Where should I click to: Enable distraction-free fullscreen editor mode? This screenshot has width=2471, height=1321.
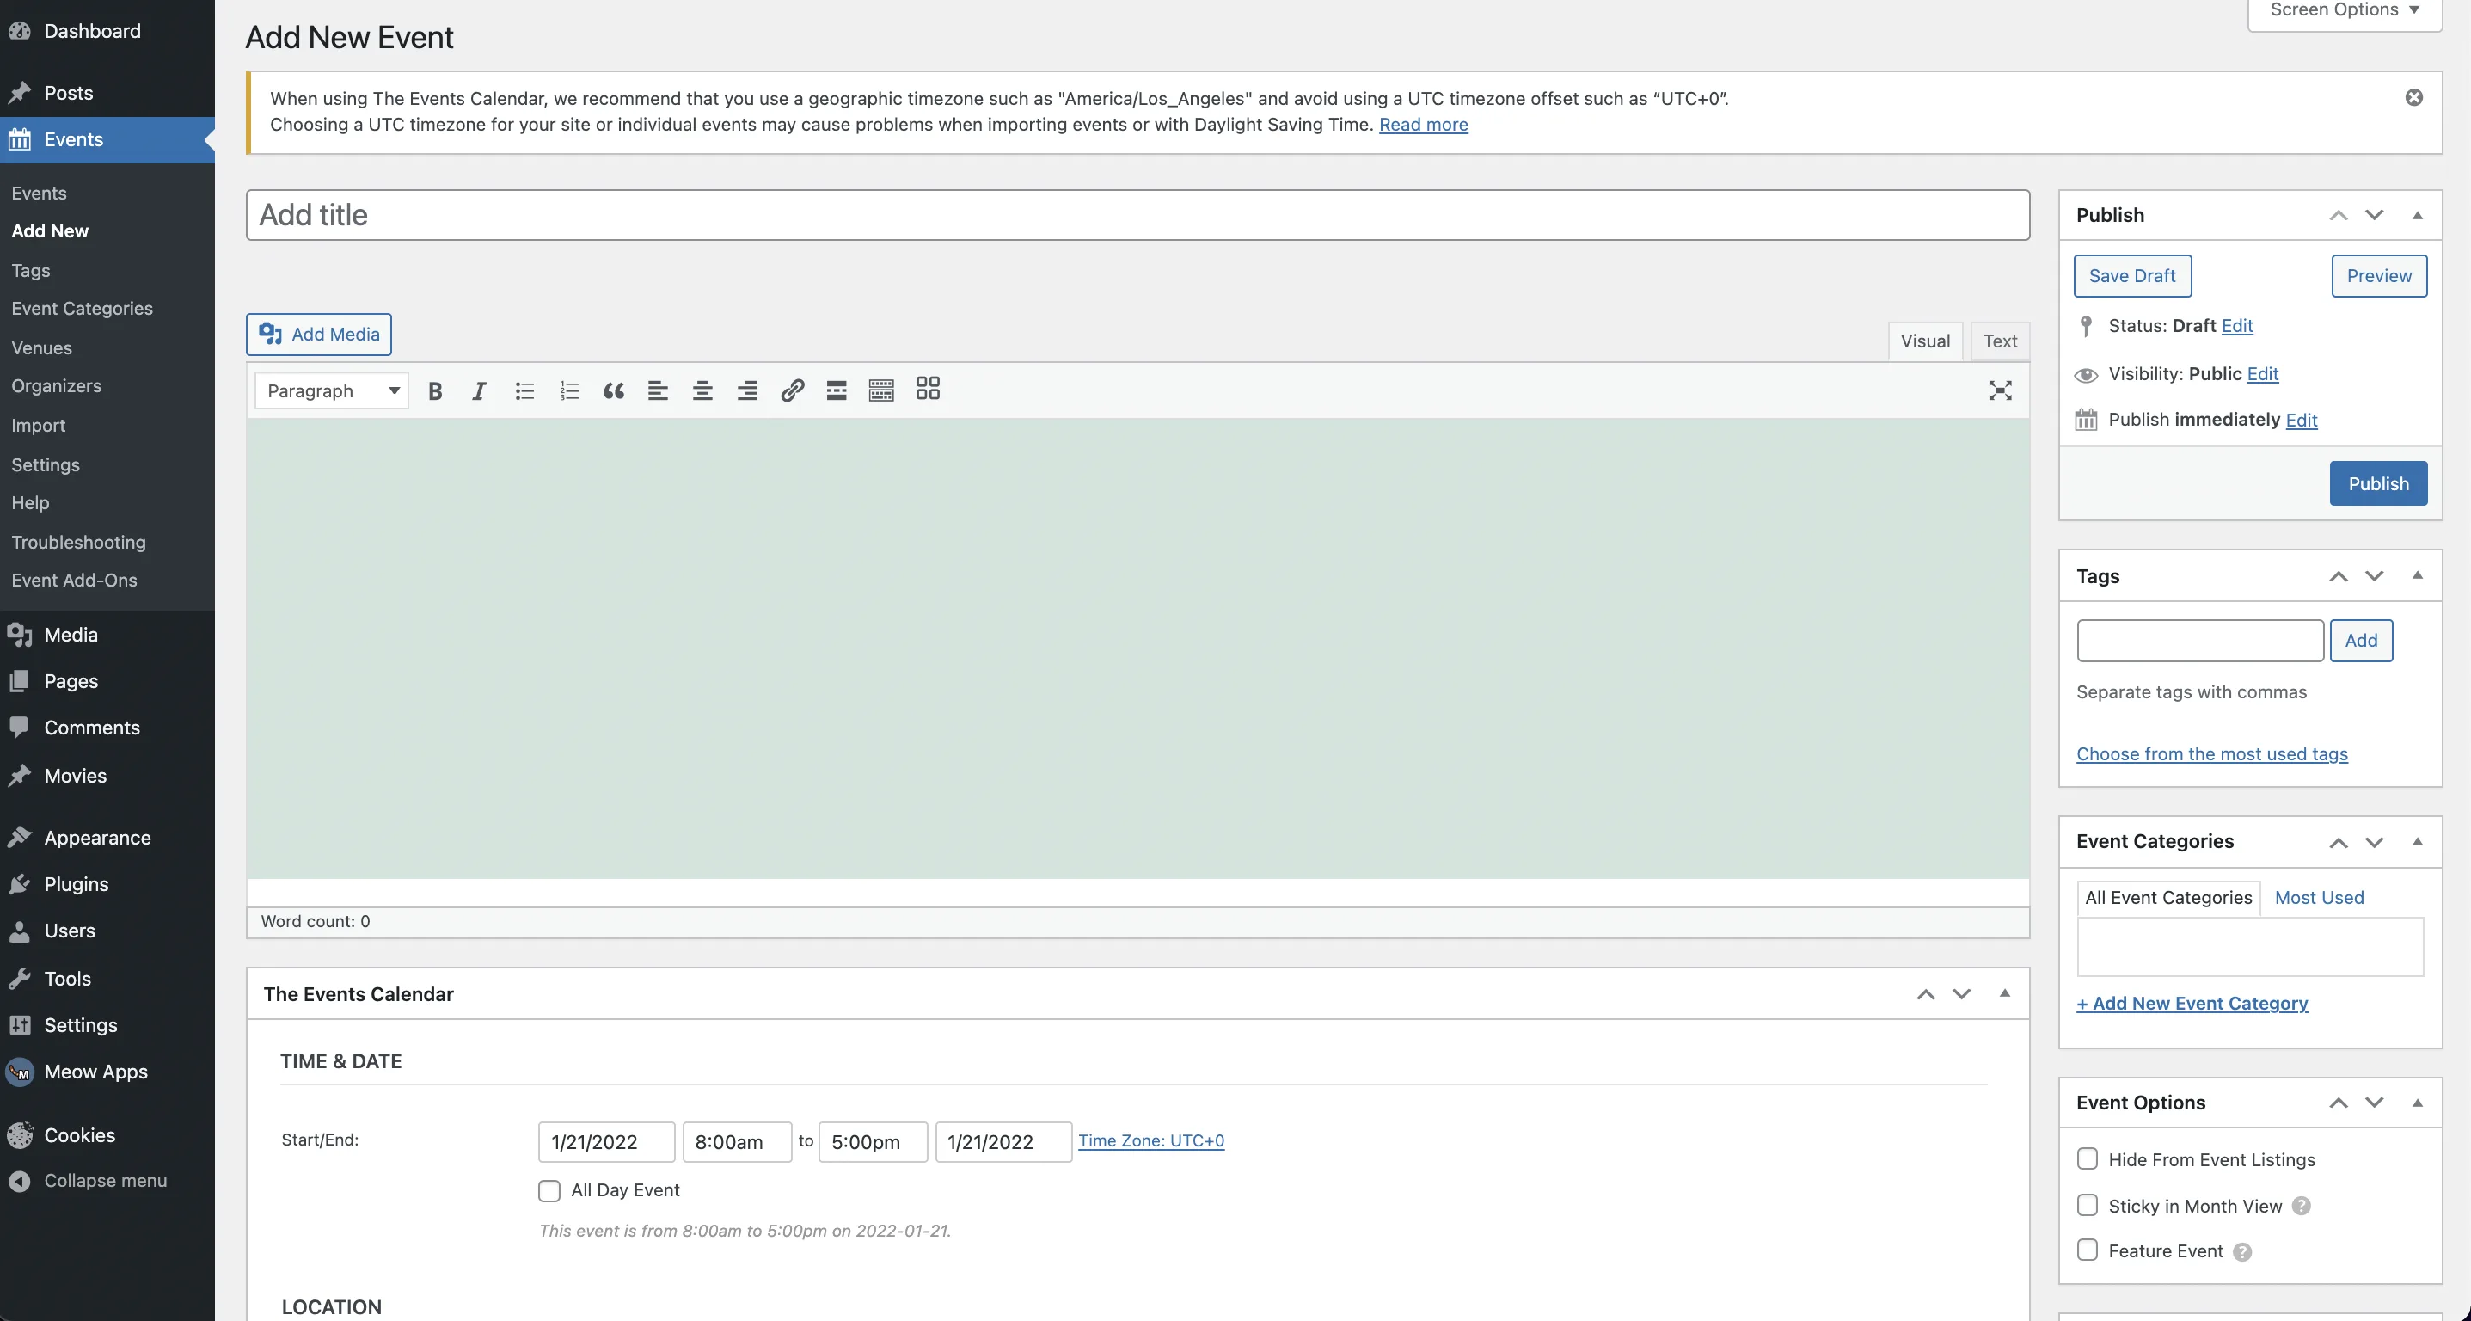coord(2000,390)
